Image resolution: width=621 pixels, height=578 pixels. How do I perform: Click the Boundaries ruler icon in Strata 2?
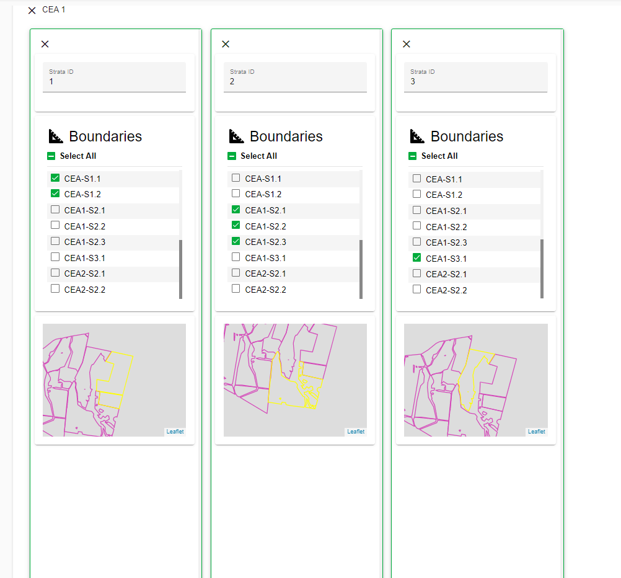[x=237, y=136]
